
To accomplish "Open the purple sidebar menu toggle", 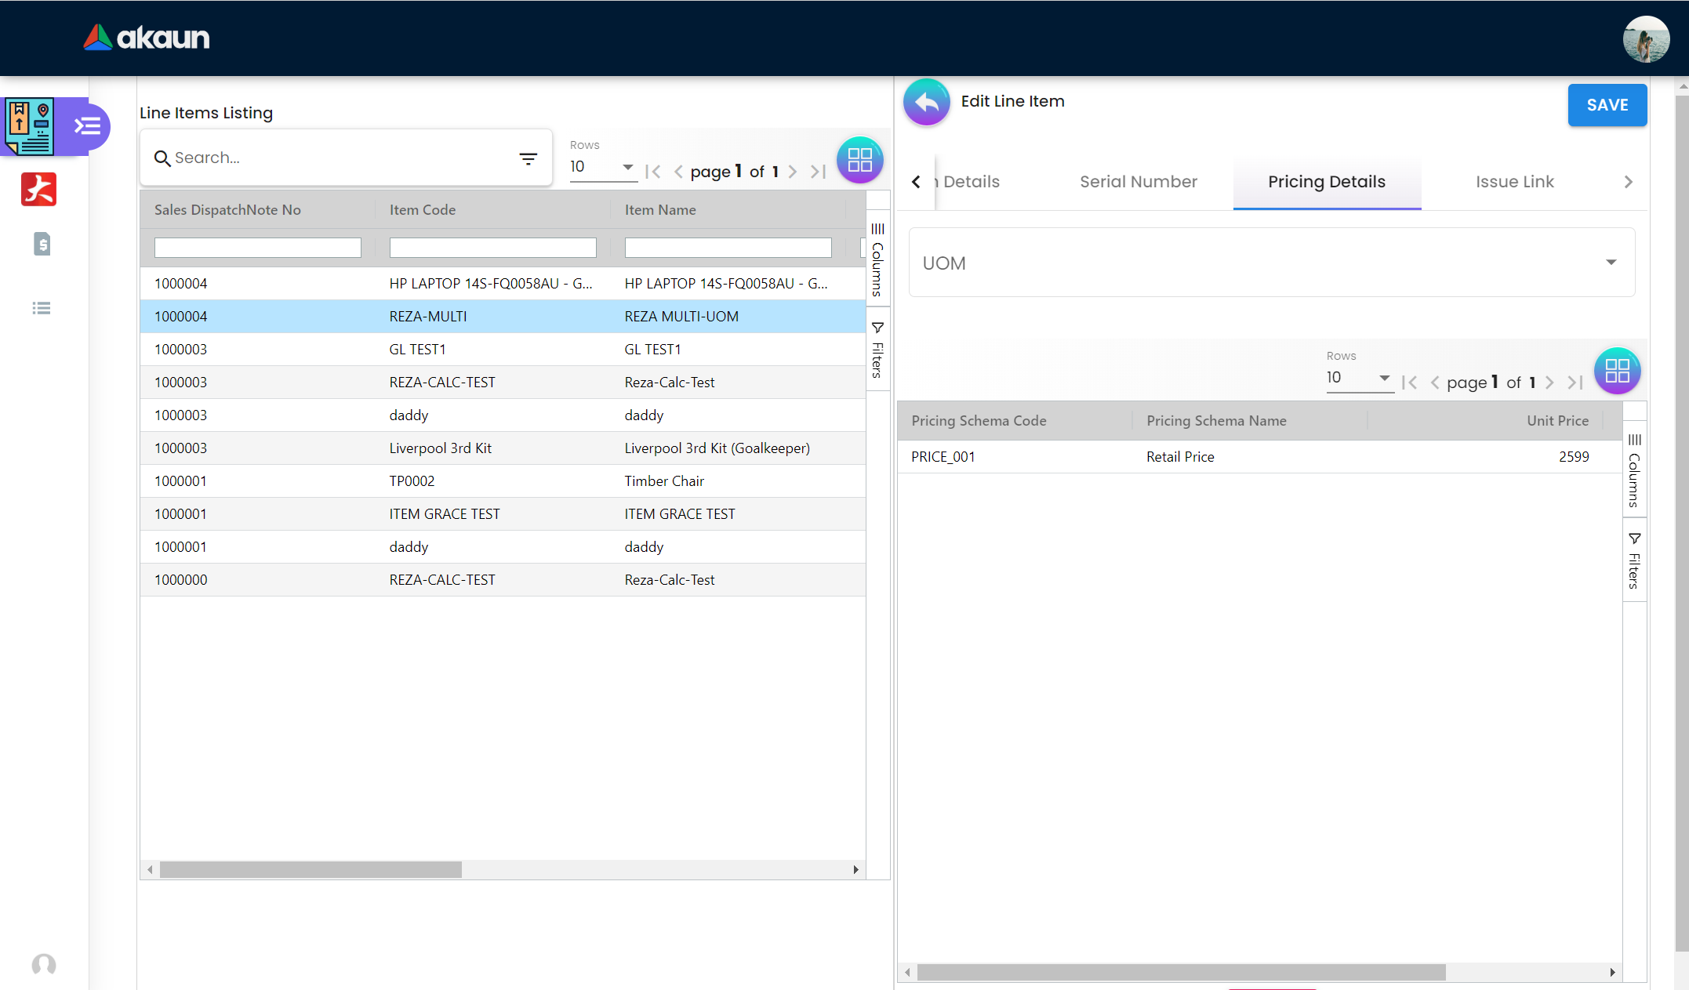I will (87, 126).
